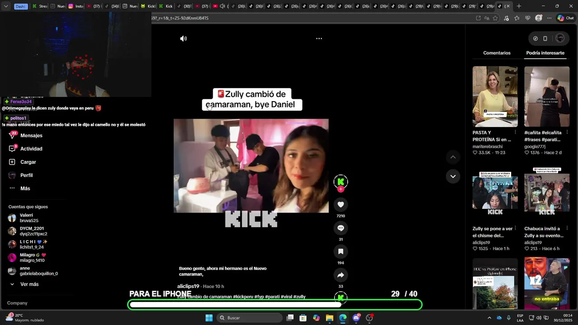Open Mensajes in the TikTok sidebar

31,135
